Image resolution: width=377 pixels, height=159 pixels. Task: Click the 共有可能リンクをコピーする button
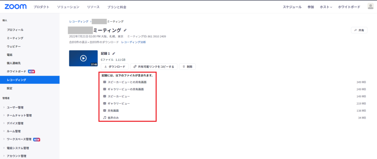pos(154,66)
